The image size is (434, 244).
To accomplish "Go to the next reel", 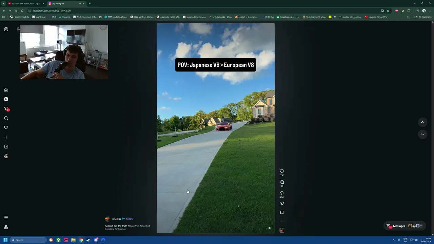I will (x=422, y=134).
